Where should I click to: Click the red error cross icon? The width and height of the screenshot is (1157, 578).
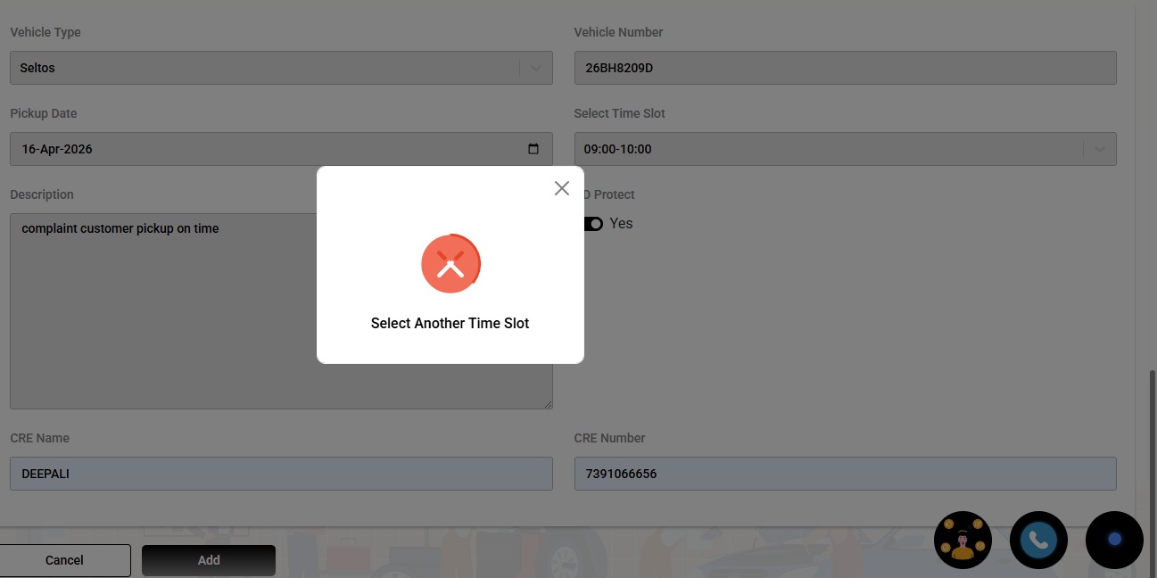pyautogui.click(x=450, y=264)
